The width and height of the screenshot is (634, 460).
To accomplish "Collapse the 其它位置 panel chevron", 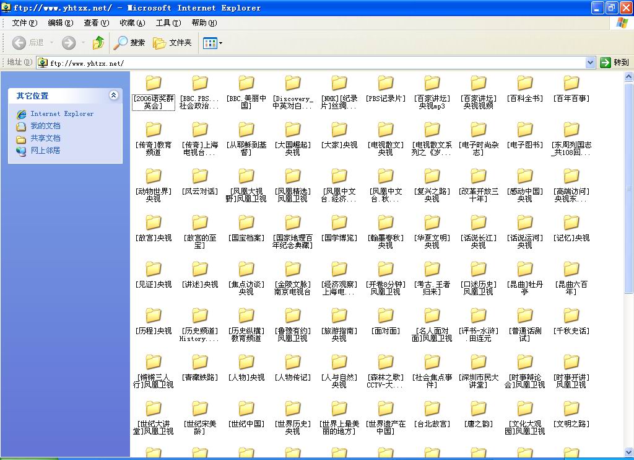I will 113,95.
